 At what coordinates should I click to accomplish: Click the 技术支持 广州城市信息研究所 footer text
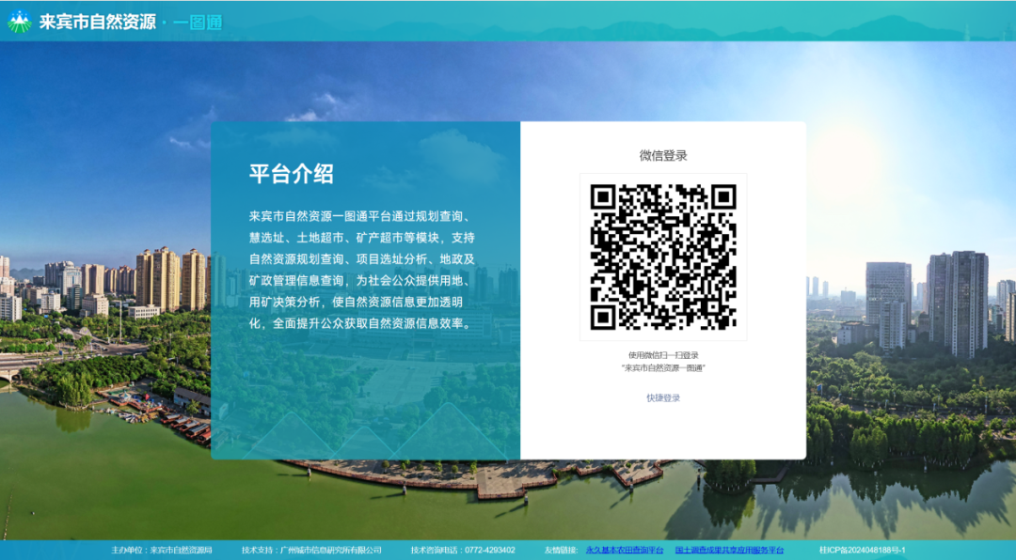tap(311, 551)
